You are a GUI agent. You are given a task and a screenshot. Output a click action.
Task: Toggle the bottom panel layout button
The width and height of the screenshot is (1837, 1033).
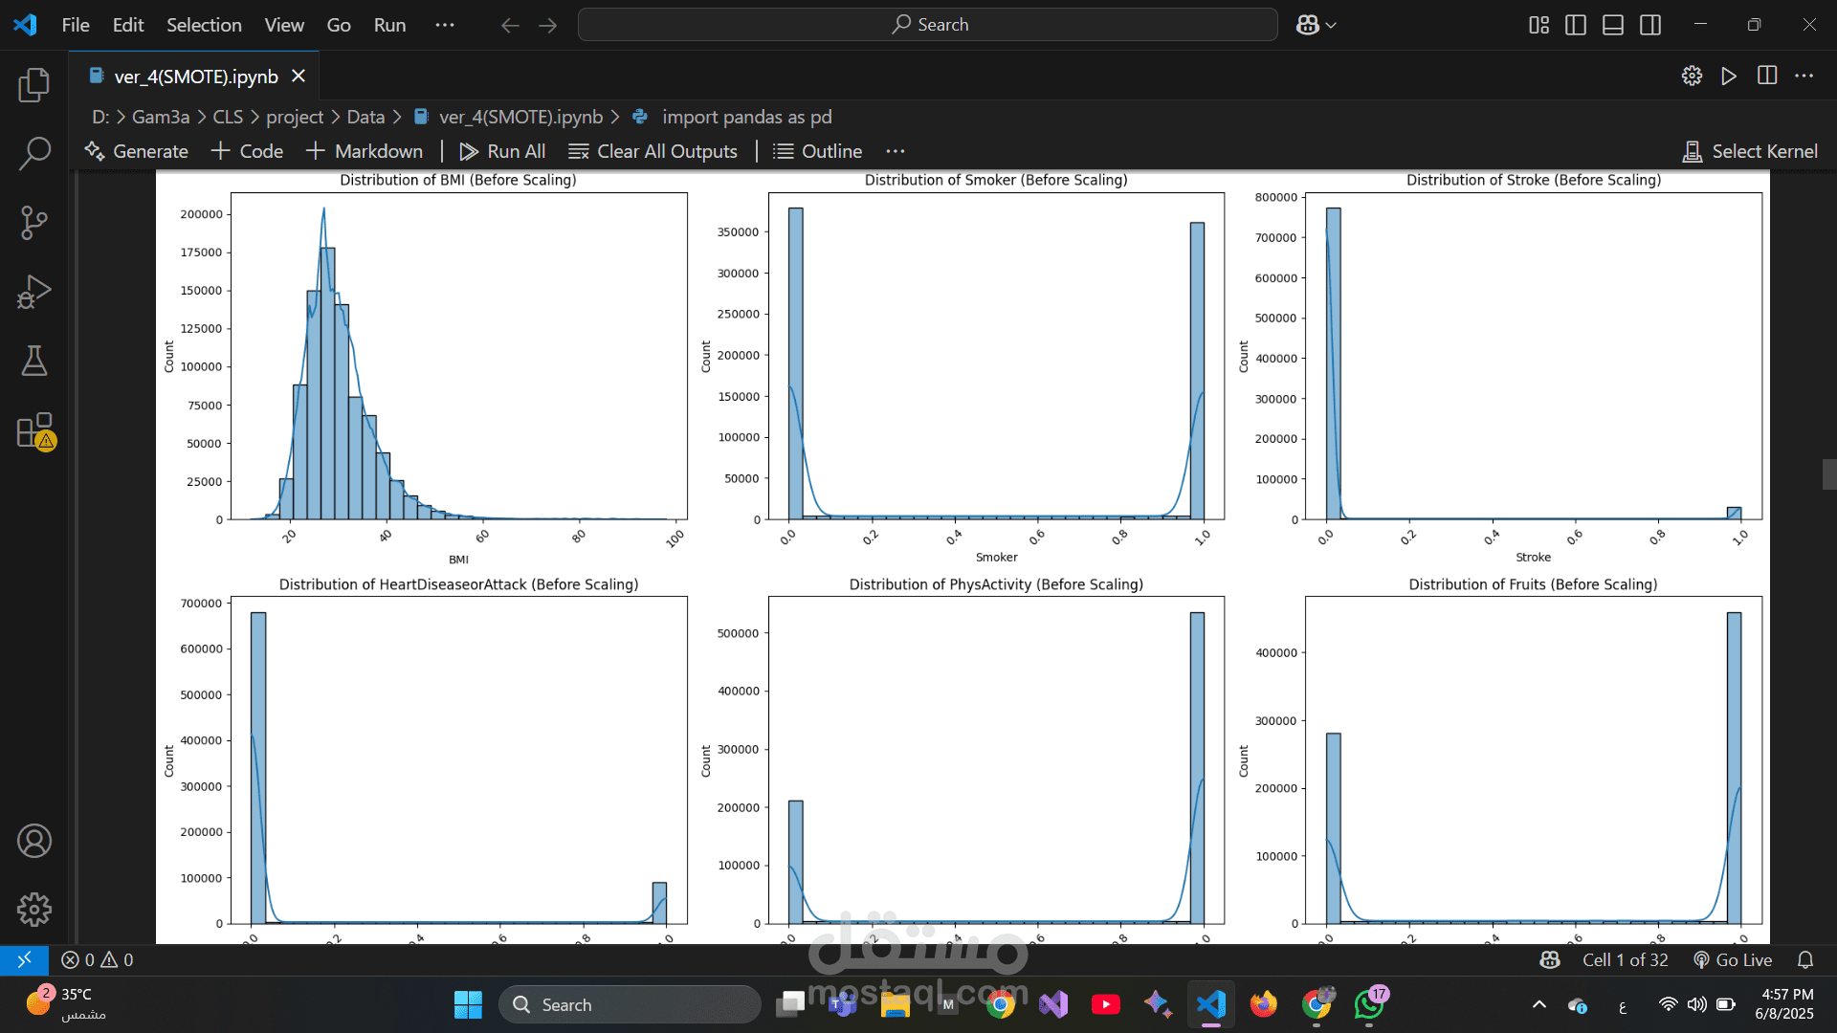pyautogui.click(x=1613, y=25)
